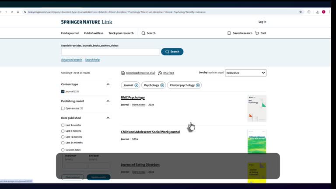336x189 pixels.
Task: Focus the articles search input field
Action: [x=110, y=52]
